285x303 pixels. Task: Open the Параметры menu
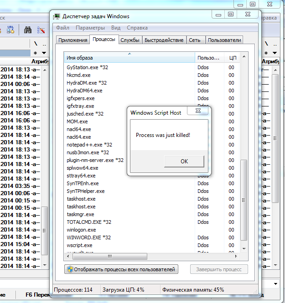pyautogui.click(x=90, y=28)
